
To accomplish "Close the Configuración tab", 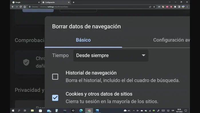I will [x=69, y=2].
